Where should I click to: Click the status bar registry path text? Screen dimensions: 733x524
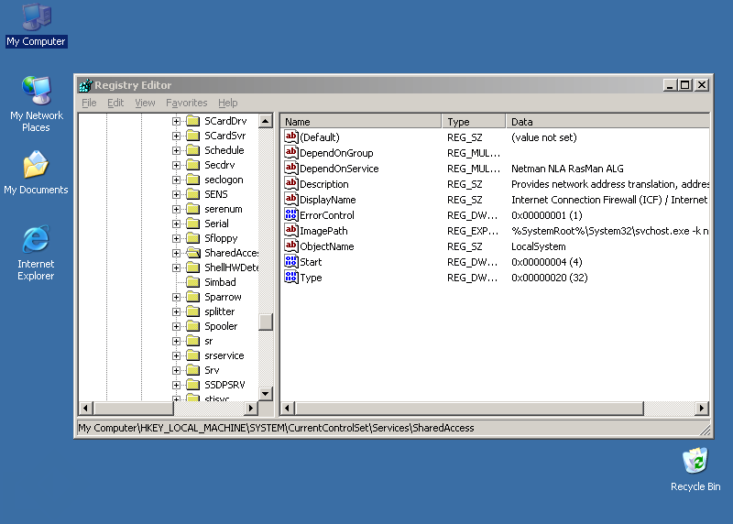[x=276, y=428]
